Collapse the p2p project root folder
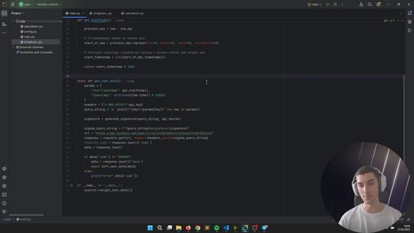The height and width of the screenshot is (233, 414). click(13, 21)
